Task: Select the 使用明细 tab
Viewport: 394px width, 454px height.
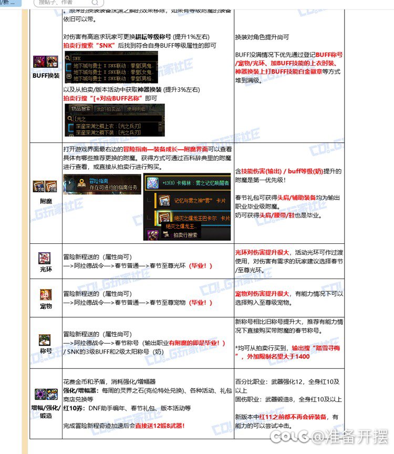Action: tap(136, 109)
